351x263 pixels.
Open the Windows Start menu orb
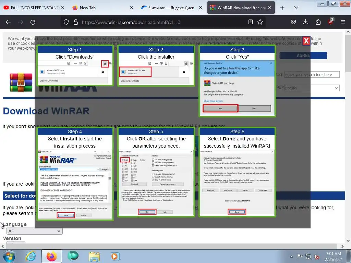tap(9, 256)
